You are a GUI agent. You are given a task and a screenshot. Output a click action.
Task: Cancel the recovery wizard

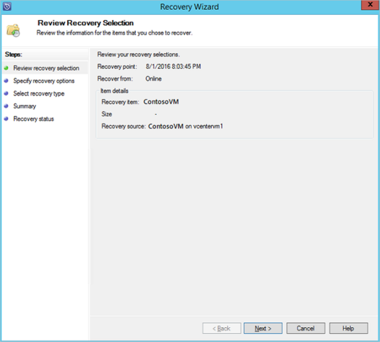point(305,328)
